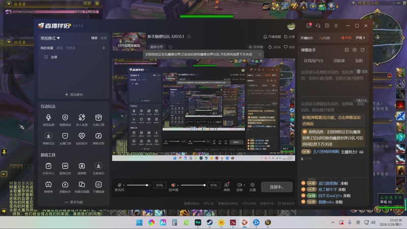Expand 详情 details chevron

click(360, 38)
